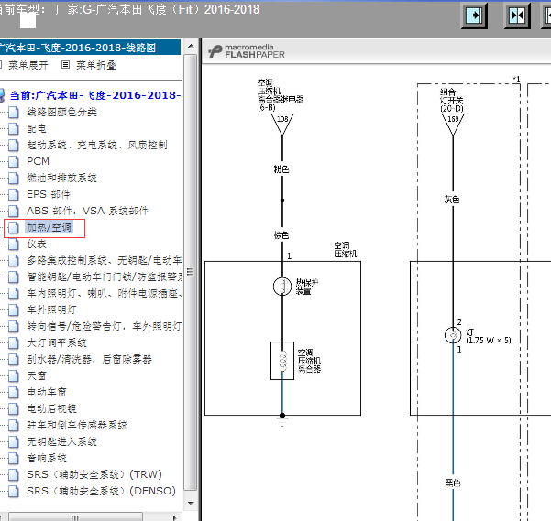
Task: Click the sidebar scrollbar down arrow
Action: tap(191, 504)
